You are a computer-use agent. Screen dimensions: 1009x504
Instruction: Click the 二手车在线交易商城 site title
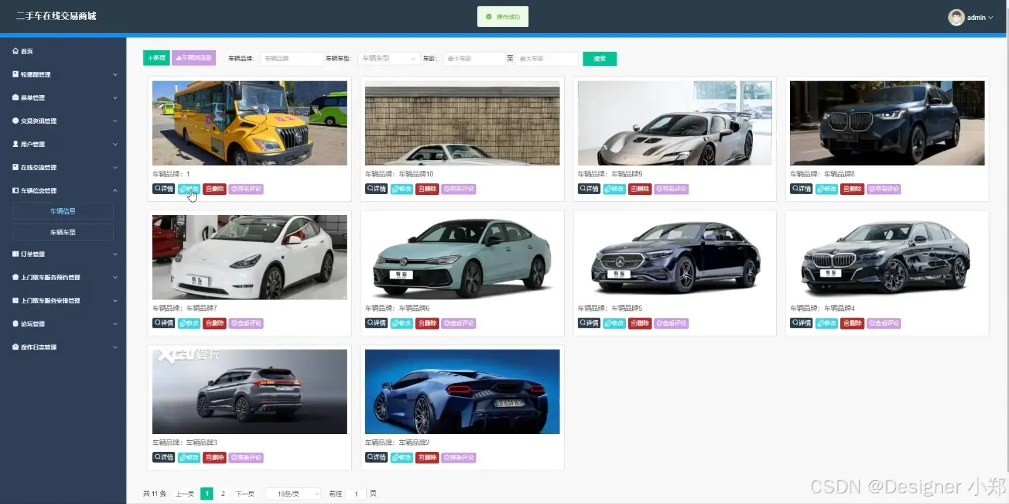56,16
